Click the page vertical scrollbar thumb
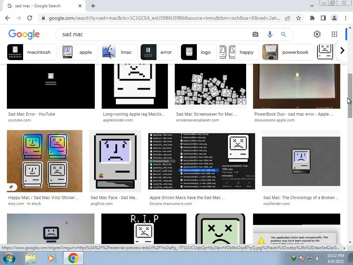This screenshot has height=265, width=353. click(x=350, y=96)
